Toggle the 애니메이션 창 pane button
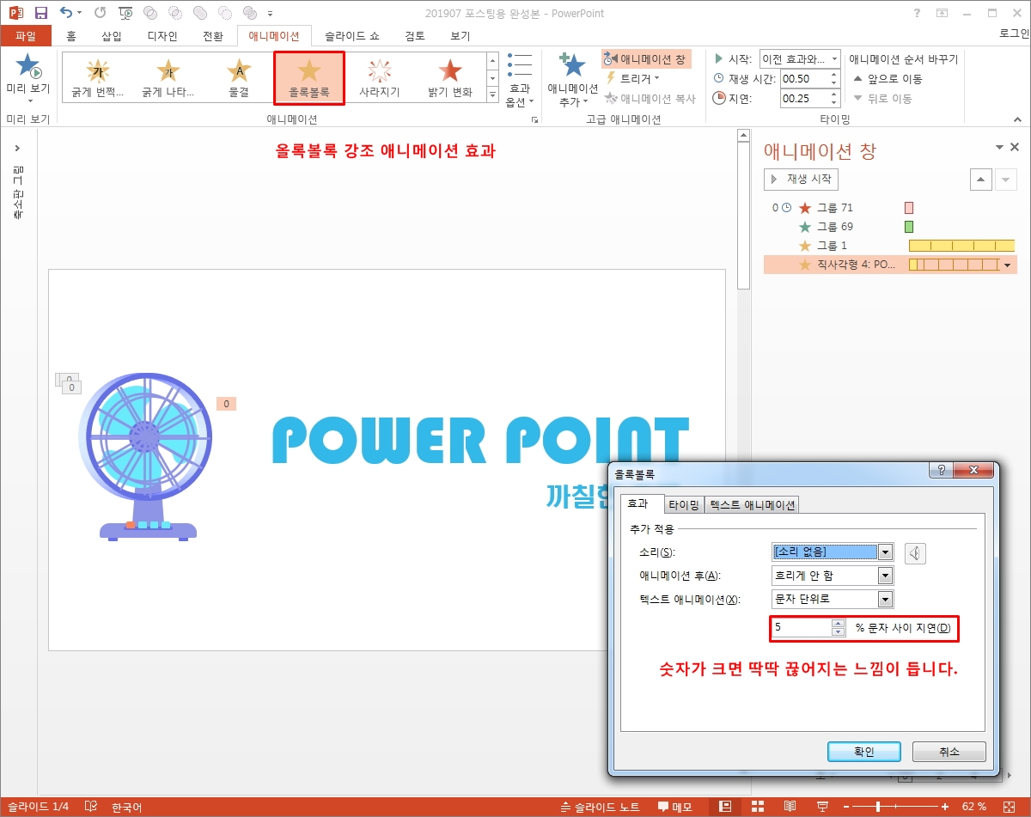Image resolution: width=1031 pixels, height=817 pixels. point(646,59)
